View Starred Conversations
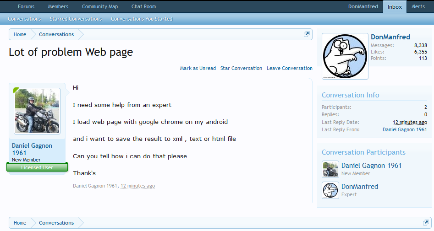The width and height of the screenshot is (434, 231). coord(76,19)
